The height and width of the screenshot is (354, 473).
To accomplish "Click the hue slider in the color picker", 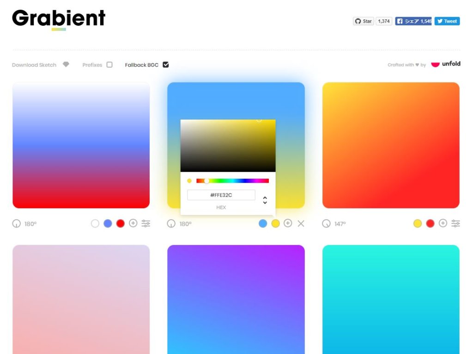I will (232, 181).
